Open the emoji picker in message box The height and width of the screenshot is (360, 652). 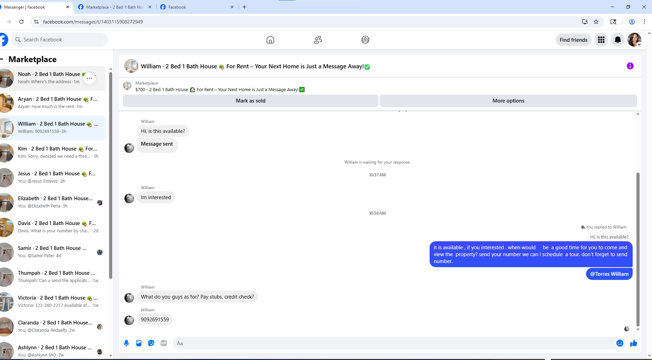pyautogui.click(x=620, y=343)
